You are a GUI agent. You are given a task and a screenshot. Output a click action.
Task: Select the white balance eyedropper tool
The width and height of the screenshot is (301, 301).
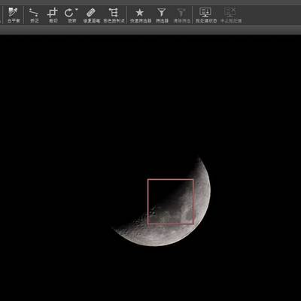point(13,13)
